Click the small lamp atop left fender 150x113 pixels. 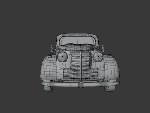(x=50, y=56)
